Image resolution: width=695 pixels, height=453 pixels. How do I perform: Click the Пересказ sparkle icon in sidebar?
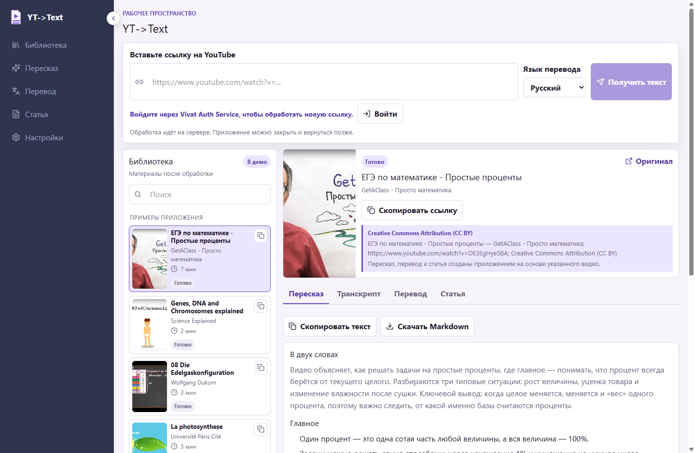point(16,68)
